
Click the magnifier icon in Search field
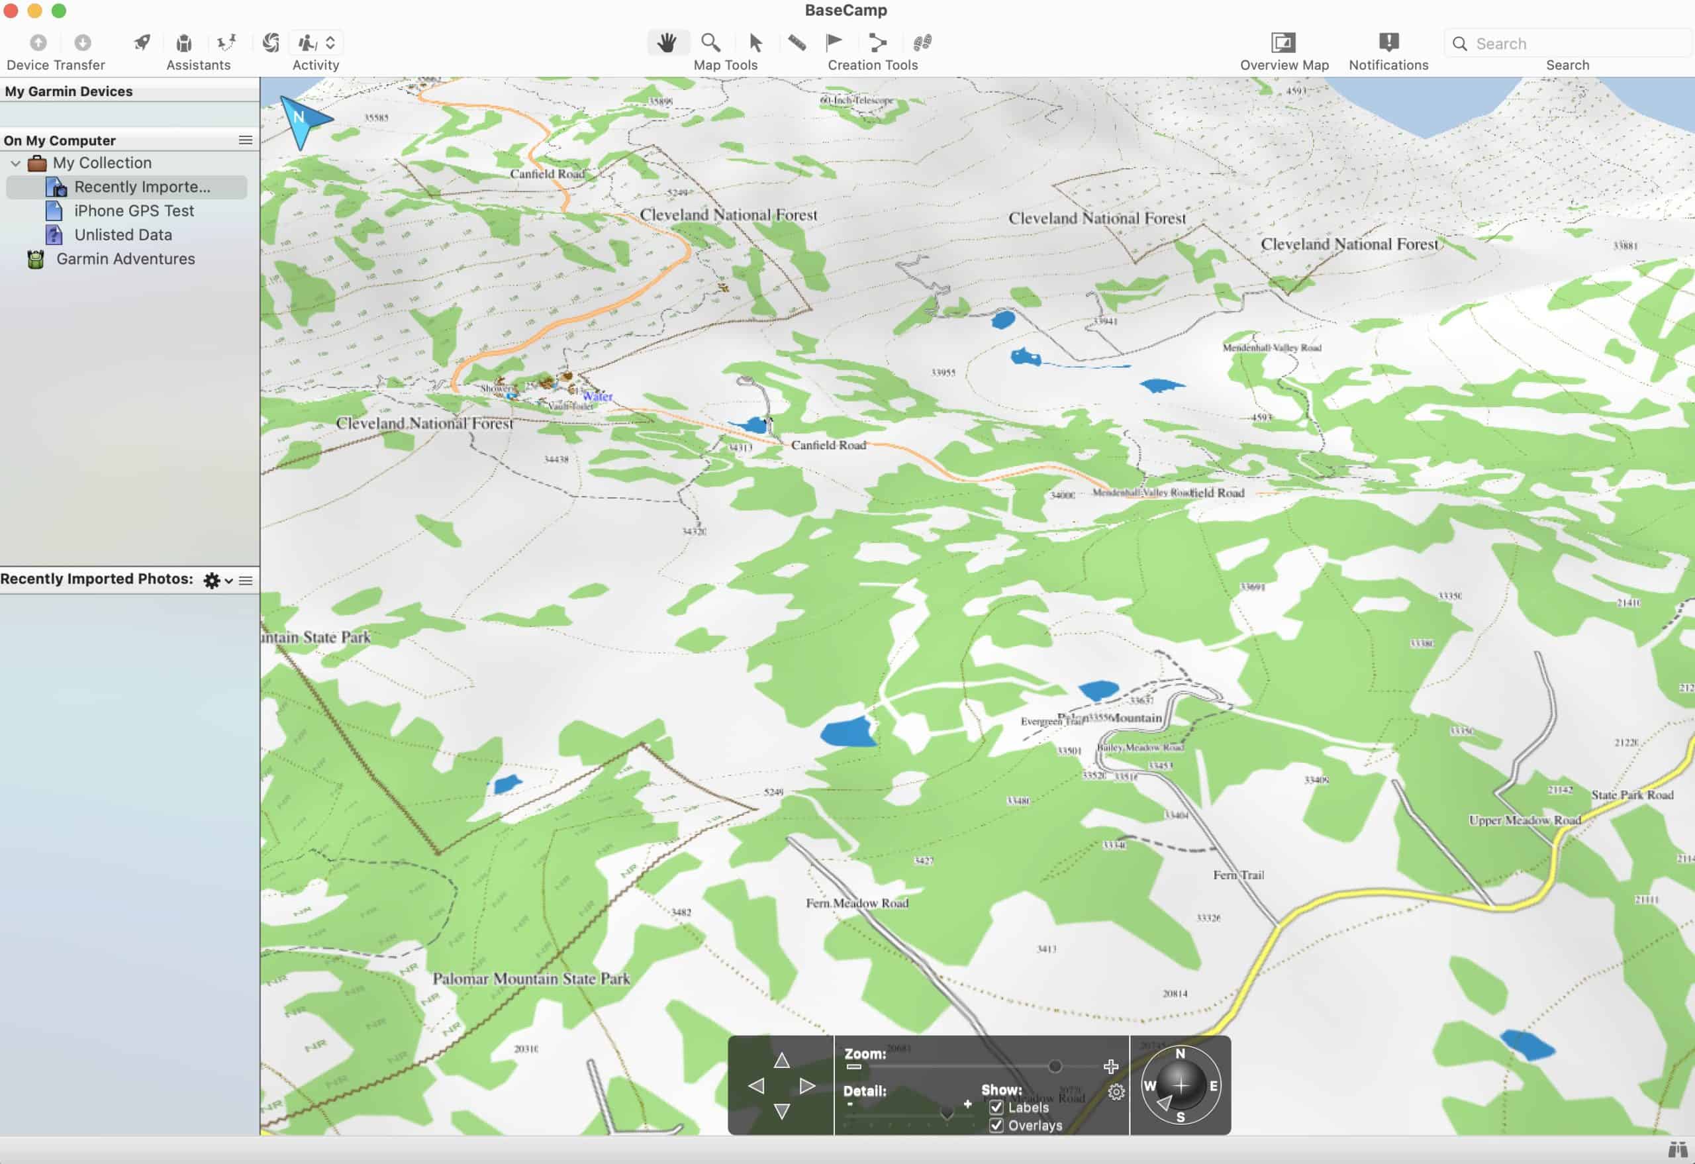pos(1459,44)
